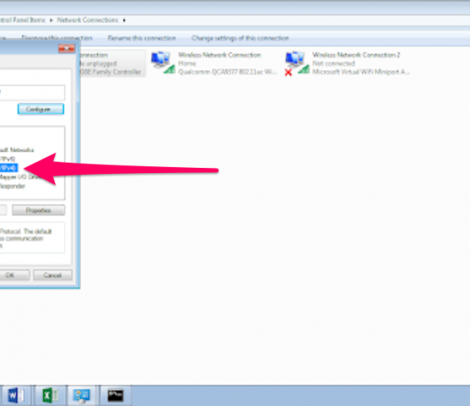This screenshot has width=470, height=406.
Task: Open Properties for the selected protocol
Action: [39, 210]
